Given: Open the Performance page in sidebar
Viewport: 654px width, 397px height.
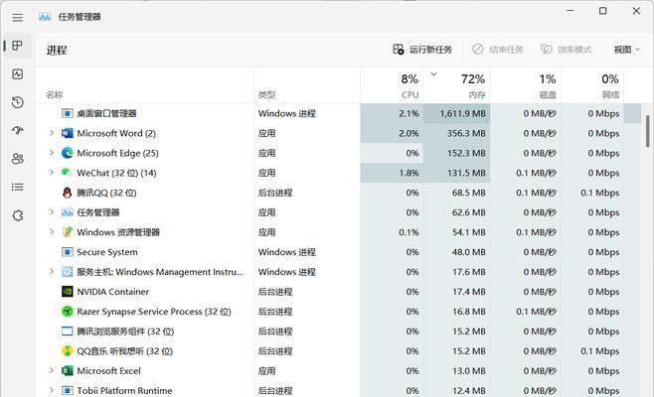Looking at the screenshot, I should coord(18,74).
